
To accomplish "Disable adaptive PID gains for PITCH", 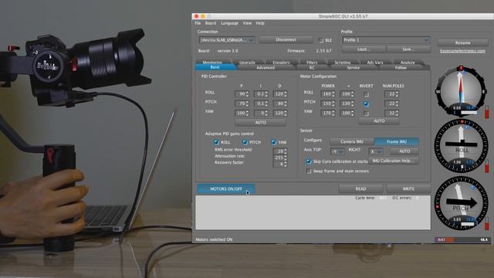I will point(245,142).
